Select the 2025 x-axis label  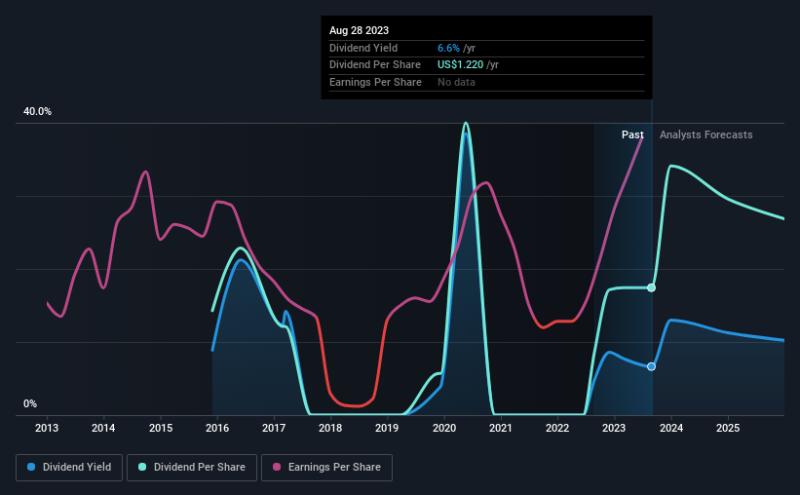click(728, 428)
